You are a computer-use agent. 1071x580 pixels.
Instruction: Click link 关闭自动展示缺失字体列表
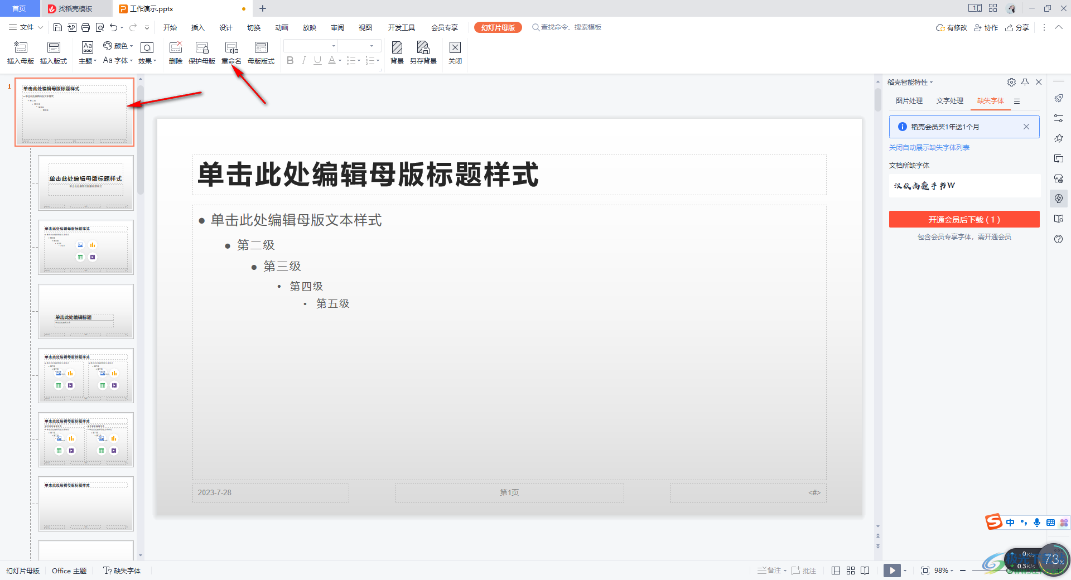coord(929,148)
